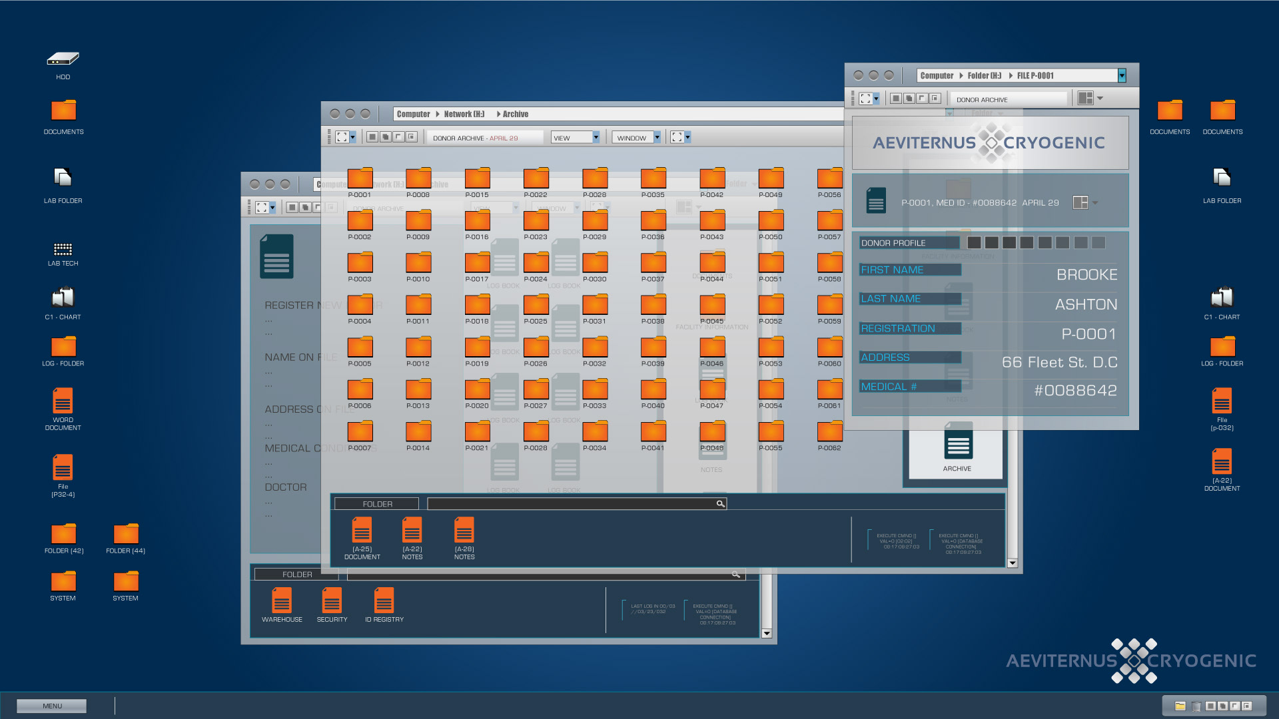This screenshot has height=719, width=1279.
Task: Open the WAREHOUSE file icon
Action: coord(282,600)
